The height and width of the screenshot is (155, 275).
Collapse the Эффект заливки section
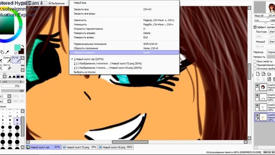(255, 27)
